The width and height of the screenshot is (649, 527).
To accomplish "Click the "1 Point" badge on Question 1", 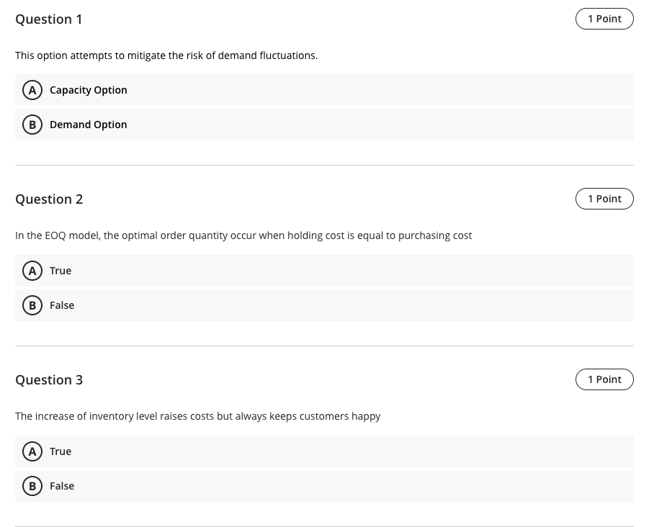I will click(x=604, y=18).
